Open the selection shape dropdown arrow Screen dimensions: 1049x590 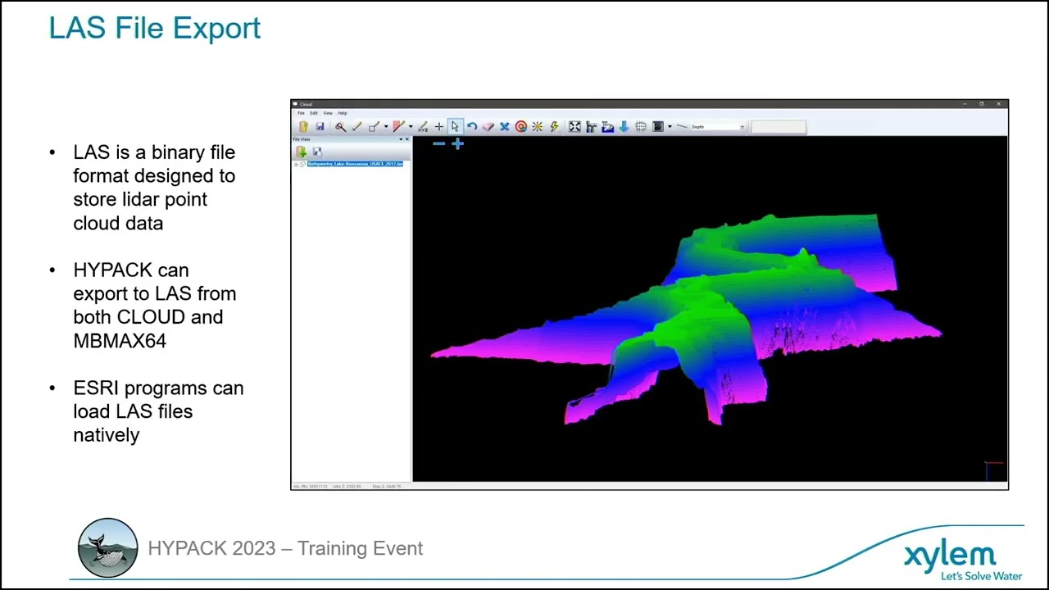click(385, 126)
